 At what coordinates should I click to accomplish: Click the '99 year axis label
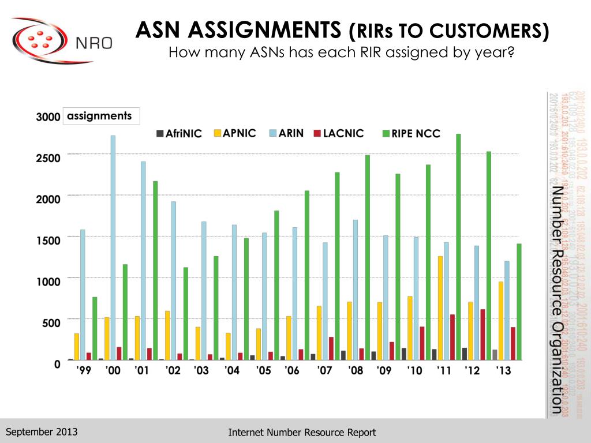[84, 370]
